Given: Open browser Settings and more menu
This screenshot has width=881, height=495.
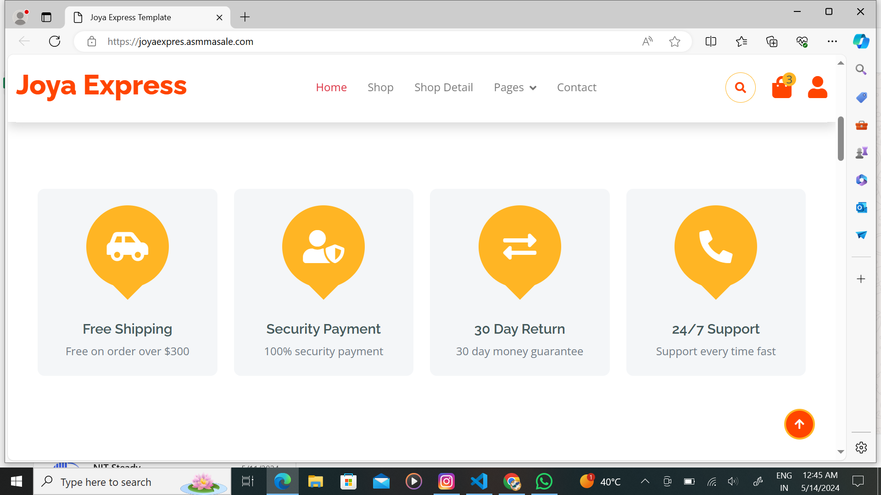Looking at the screenshot, I should (832, 42).
